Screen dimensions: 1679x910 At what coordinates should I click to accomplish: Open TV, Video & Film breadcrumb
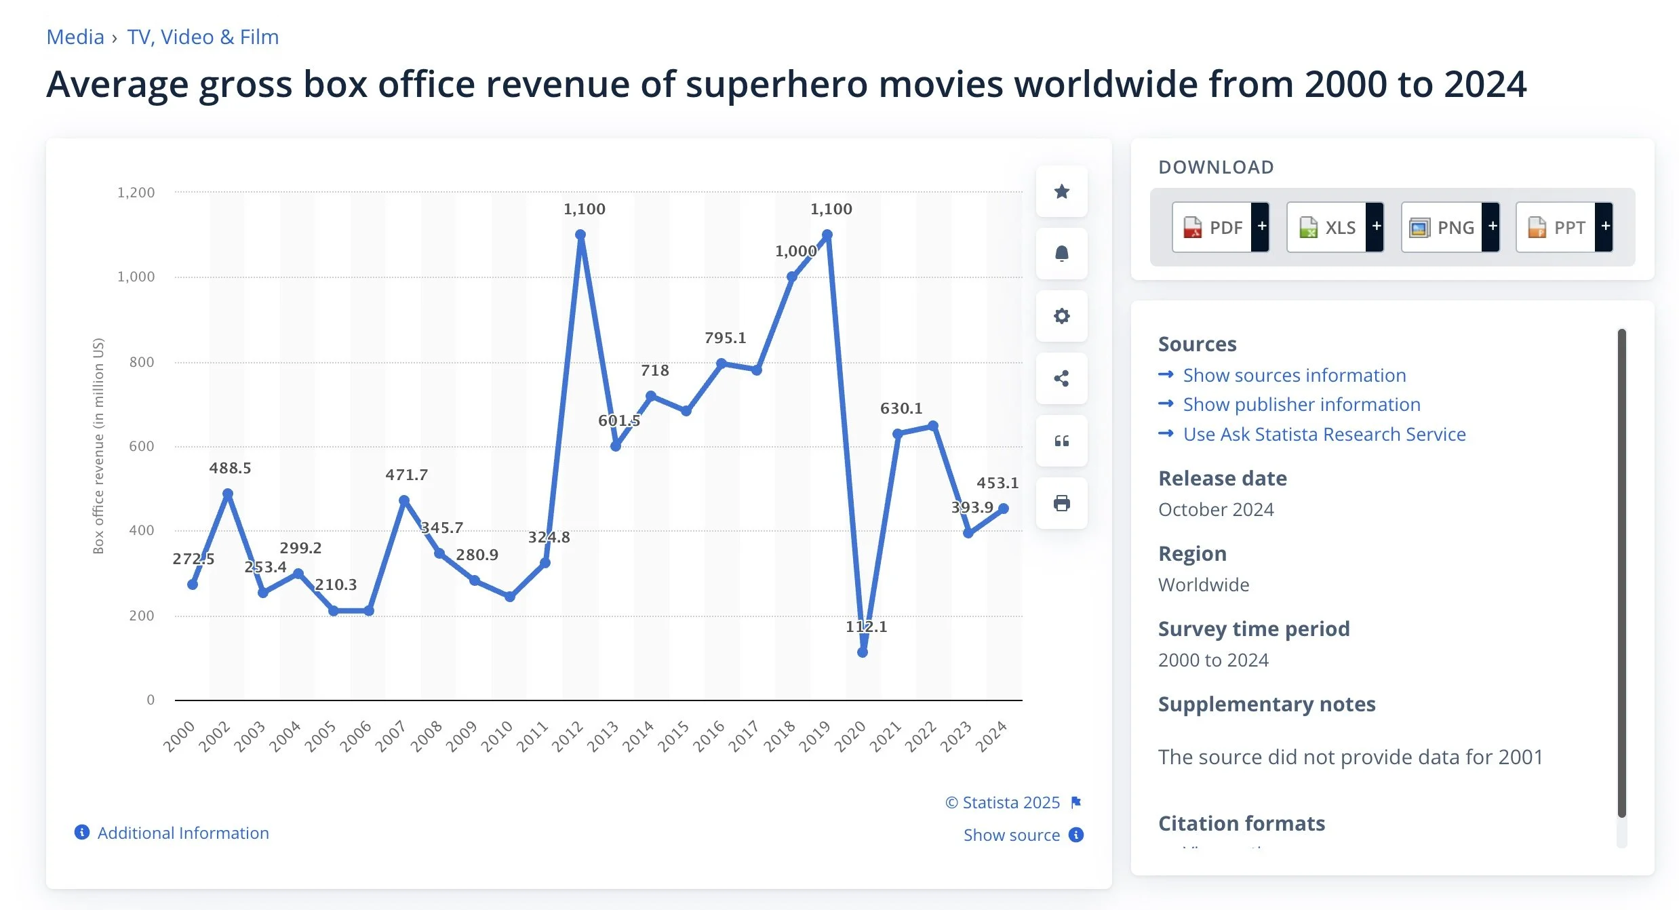[203, 37]
